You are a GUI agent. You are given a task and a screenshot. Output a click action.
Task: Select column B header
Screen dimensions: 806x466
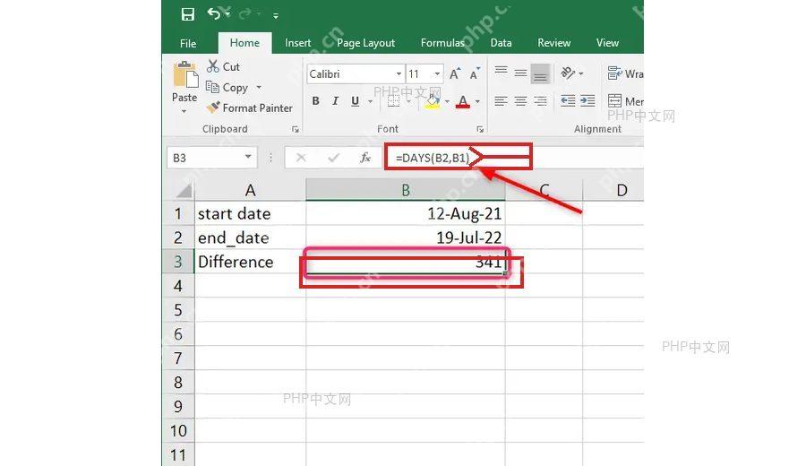pyautogui.click(x=406, y=190)
